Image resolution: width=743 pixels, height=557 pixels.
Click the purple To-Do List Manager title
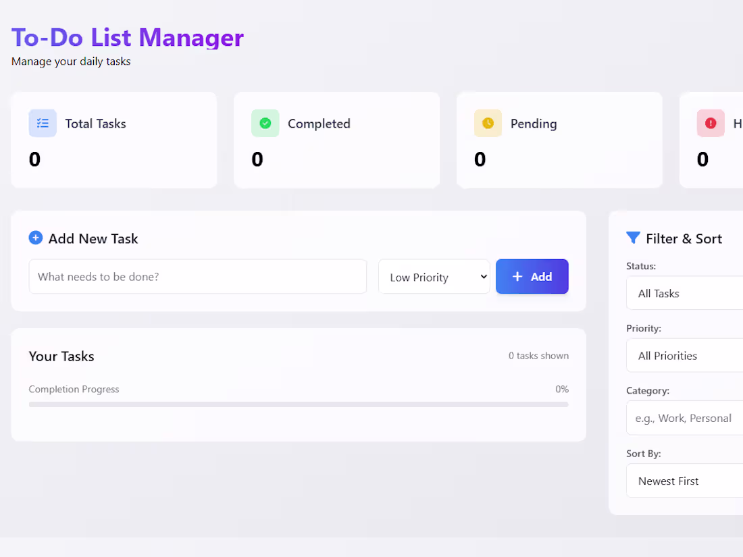click(127, 38)
